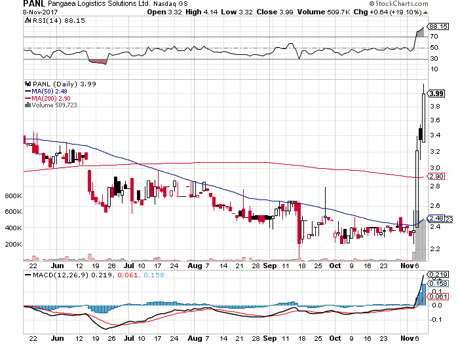The height and width of the screenshot is (346, 458).
Task: Click the 400K volume axis label
Action: point(13,228)
